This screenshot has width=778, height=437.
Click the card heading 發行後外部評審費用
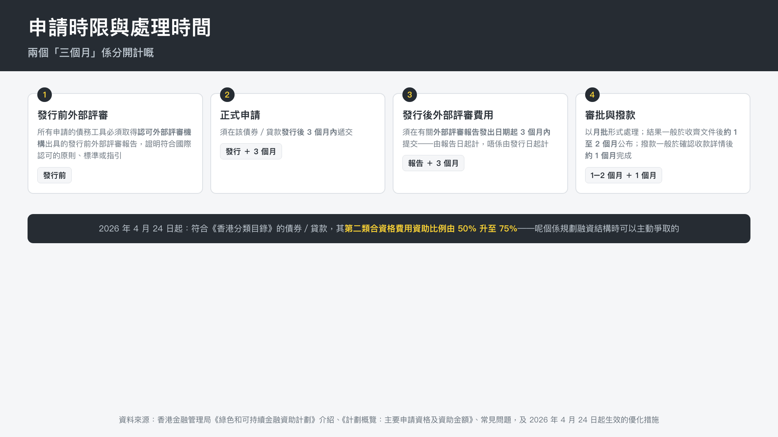click(448, 115)
